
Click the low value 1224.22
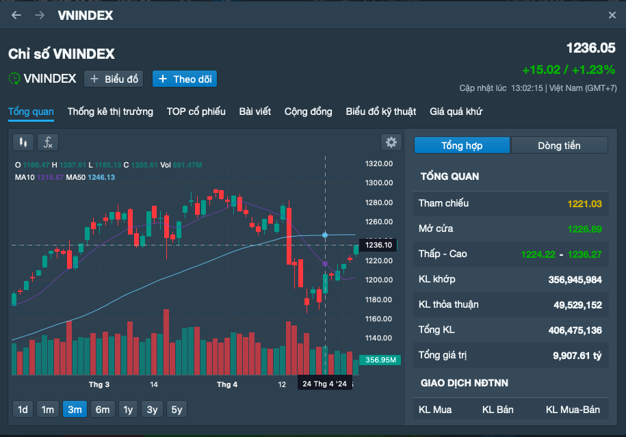pos(538,254)
